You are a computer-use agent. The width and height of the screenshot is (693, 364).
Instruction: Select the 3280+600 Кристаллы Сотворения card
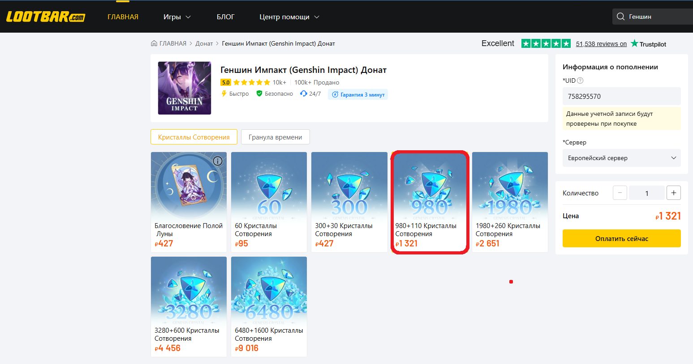pyautogui.click(x=189, y=307)
